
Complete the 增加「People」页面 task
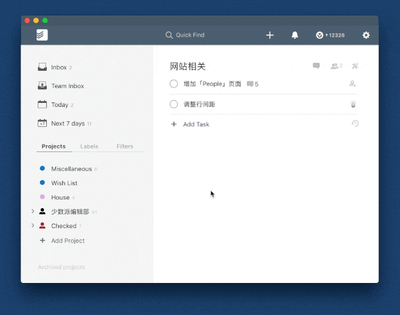[x=174, y=84]
